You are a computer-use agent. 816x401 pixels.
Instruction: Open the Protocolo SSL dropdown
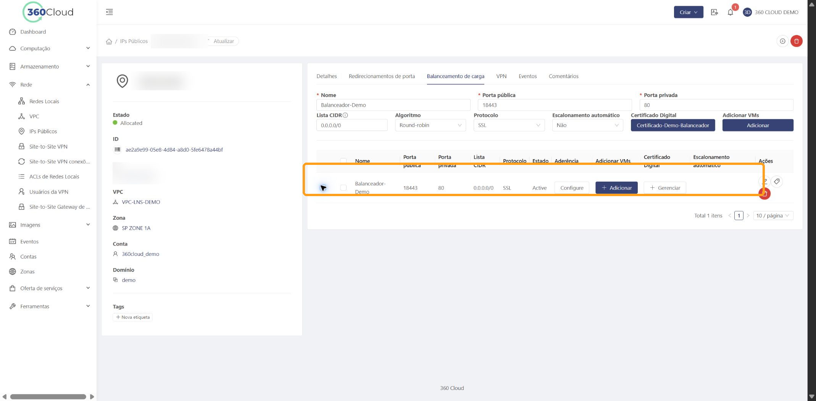coord(509,125)
